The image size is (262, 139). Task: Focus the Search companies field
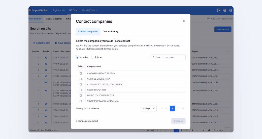[168, 57]
